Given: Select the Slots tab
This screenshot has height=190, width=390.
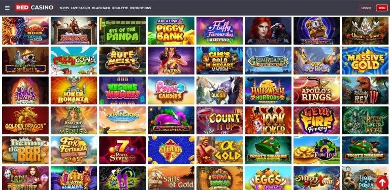Looking at the screenshot, I should (64, 8).
